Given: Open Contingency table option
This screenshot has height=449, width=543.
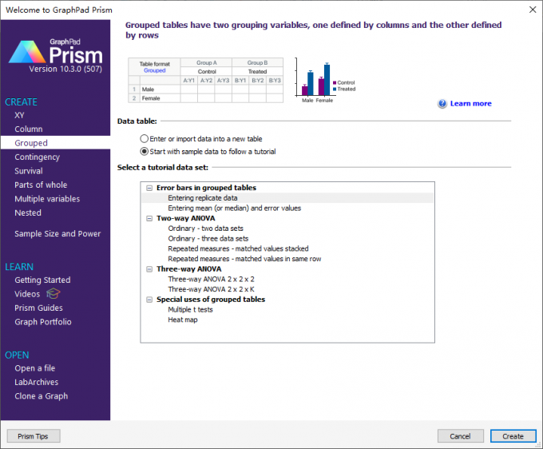Looking at the screenshot, I should [x=37, y=157].
